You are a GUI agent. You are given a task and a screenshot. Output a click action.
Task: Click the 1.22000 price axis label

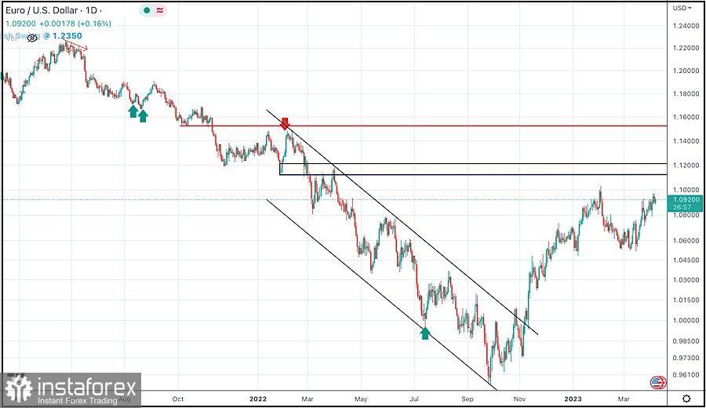[x=686, y=48]
